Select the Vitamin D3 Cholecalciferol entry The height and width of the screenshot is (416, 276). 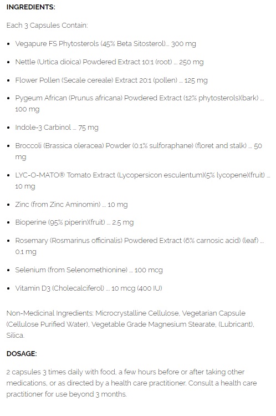[89, 288]
